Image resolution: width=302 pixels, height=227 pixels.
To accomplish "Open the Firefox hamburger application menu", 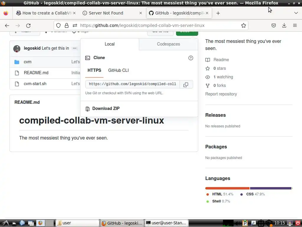I will 295,25.
